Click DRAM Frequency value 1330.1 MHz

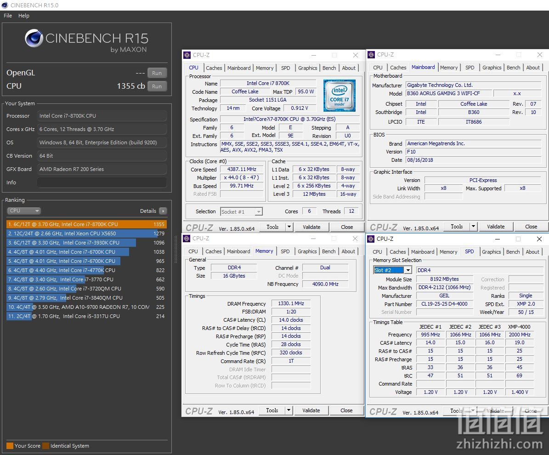[x=291, y=304]
